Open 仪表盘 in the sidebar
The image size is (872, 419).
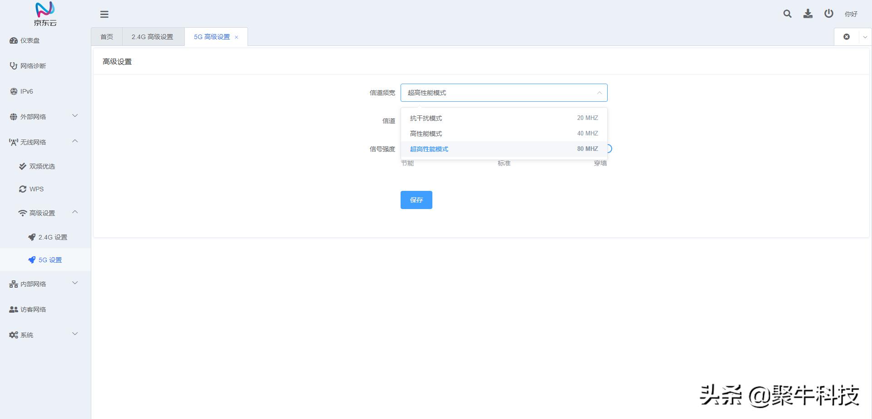tap(45, 40)
